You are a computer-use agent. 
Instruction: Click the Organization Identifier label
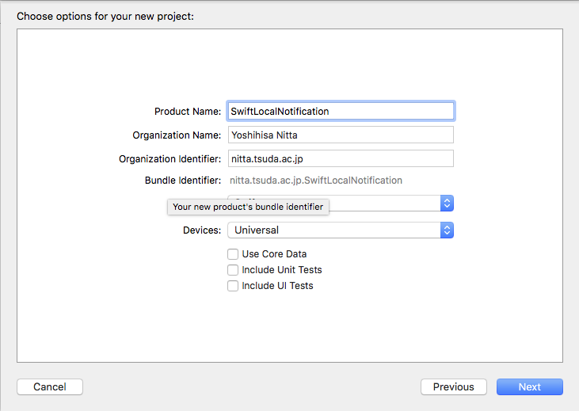click(170, 159)
